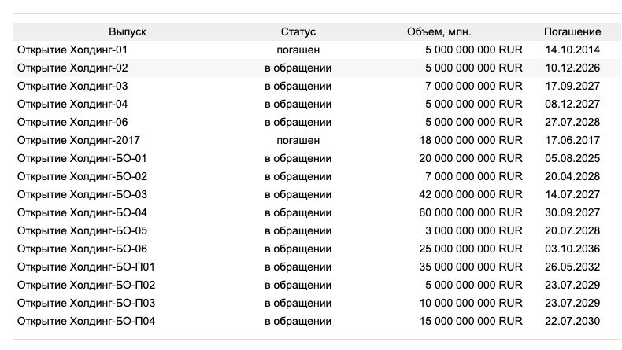Click redemption date 26.05.2032
The height and width of the screenshot is (350, 622).
click(572, 267)
